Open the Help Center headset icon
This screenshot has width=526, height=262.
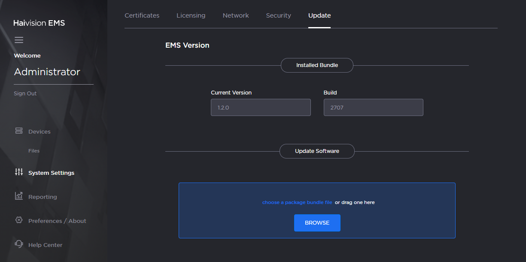[19, 244]
